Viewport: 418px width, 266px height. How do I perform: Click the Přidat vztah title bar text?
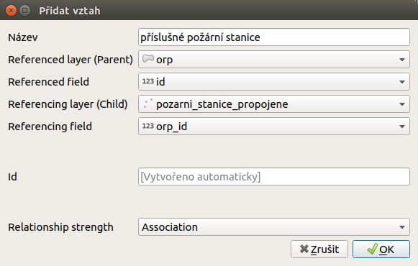(70, 11)
